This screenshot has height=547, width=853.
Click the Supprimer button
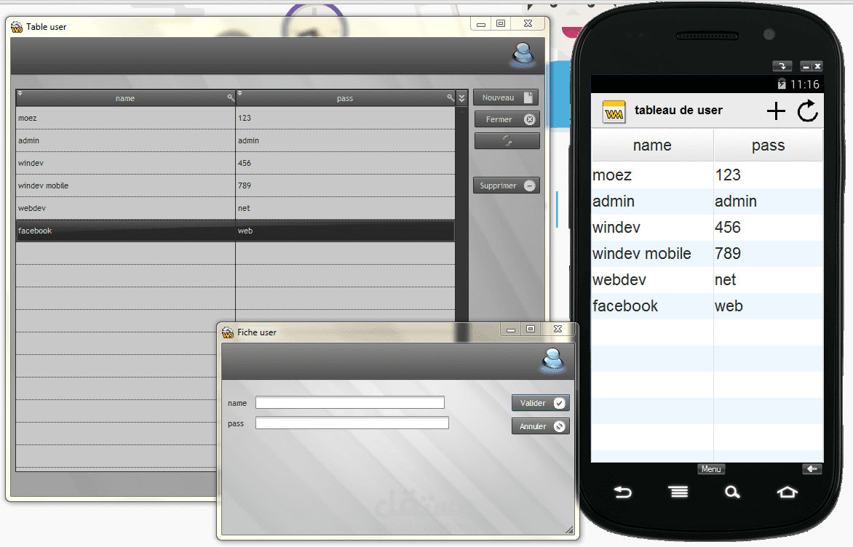tap(506, 185)
